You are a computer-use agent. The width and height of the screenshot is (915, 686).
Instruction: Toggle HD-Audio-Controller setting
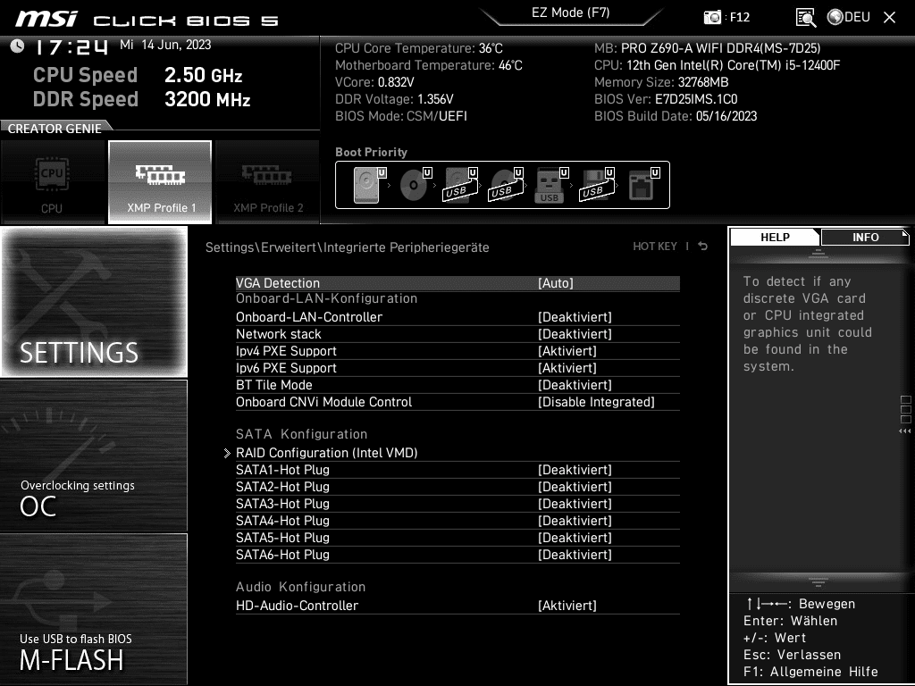tap(457, 605)
